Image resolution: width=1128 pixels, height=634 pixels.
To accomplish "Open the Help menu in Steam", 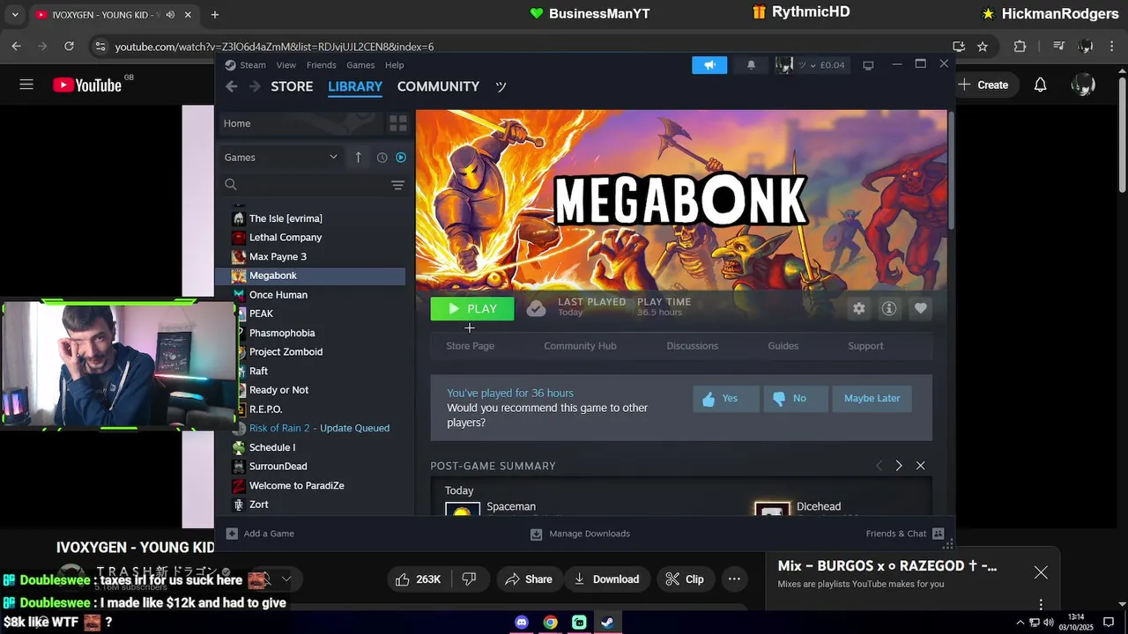I will [x=395, y=65].
